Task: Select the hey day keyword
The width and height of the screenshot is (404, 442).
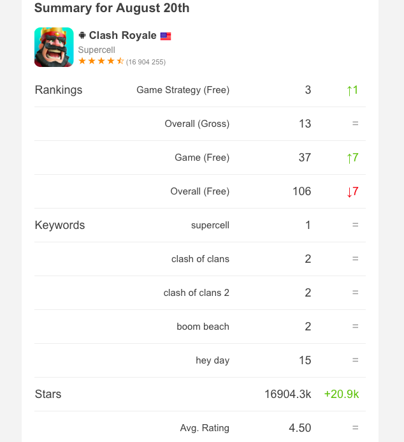Action: [213, 360]
